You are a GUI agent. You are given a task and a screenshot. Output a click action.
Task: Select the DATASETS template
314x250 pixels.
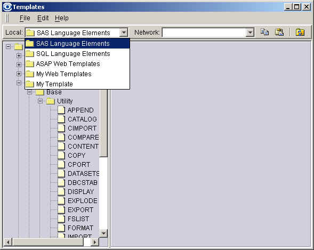click(83, 174)
